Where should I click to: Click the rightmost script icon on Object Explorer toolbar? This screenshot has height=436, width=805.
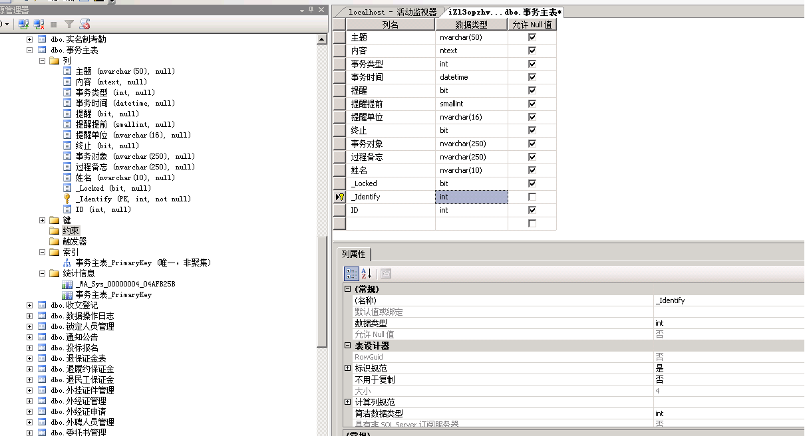click(84, 24)
